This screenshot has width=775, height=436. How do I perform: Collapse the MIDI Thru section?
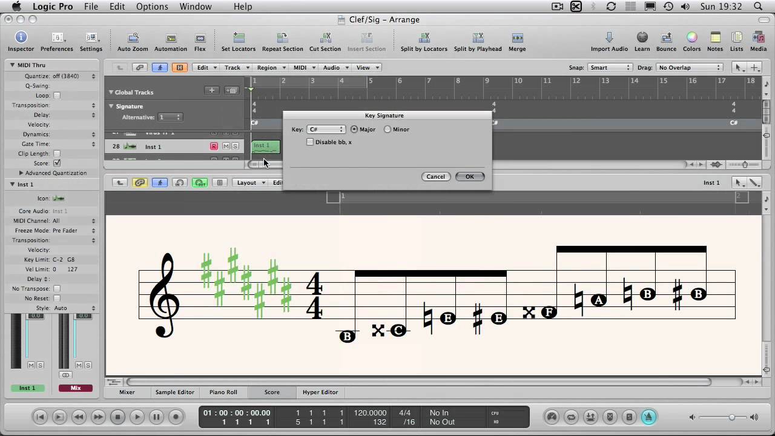tap(12, 65)
